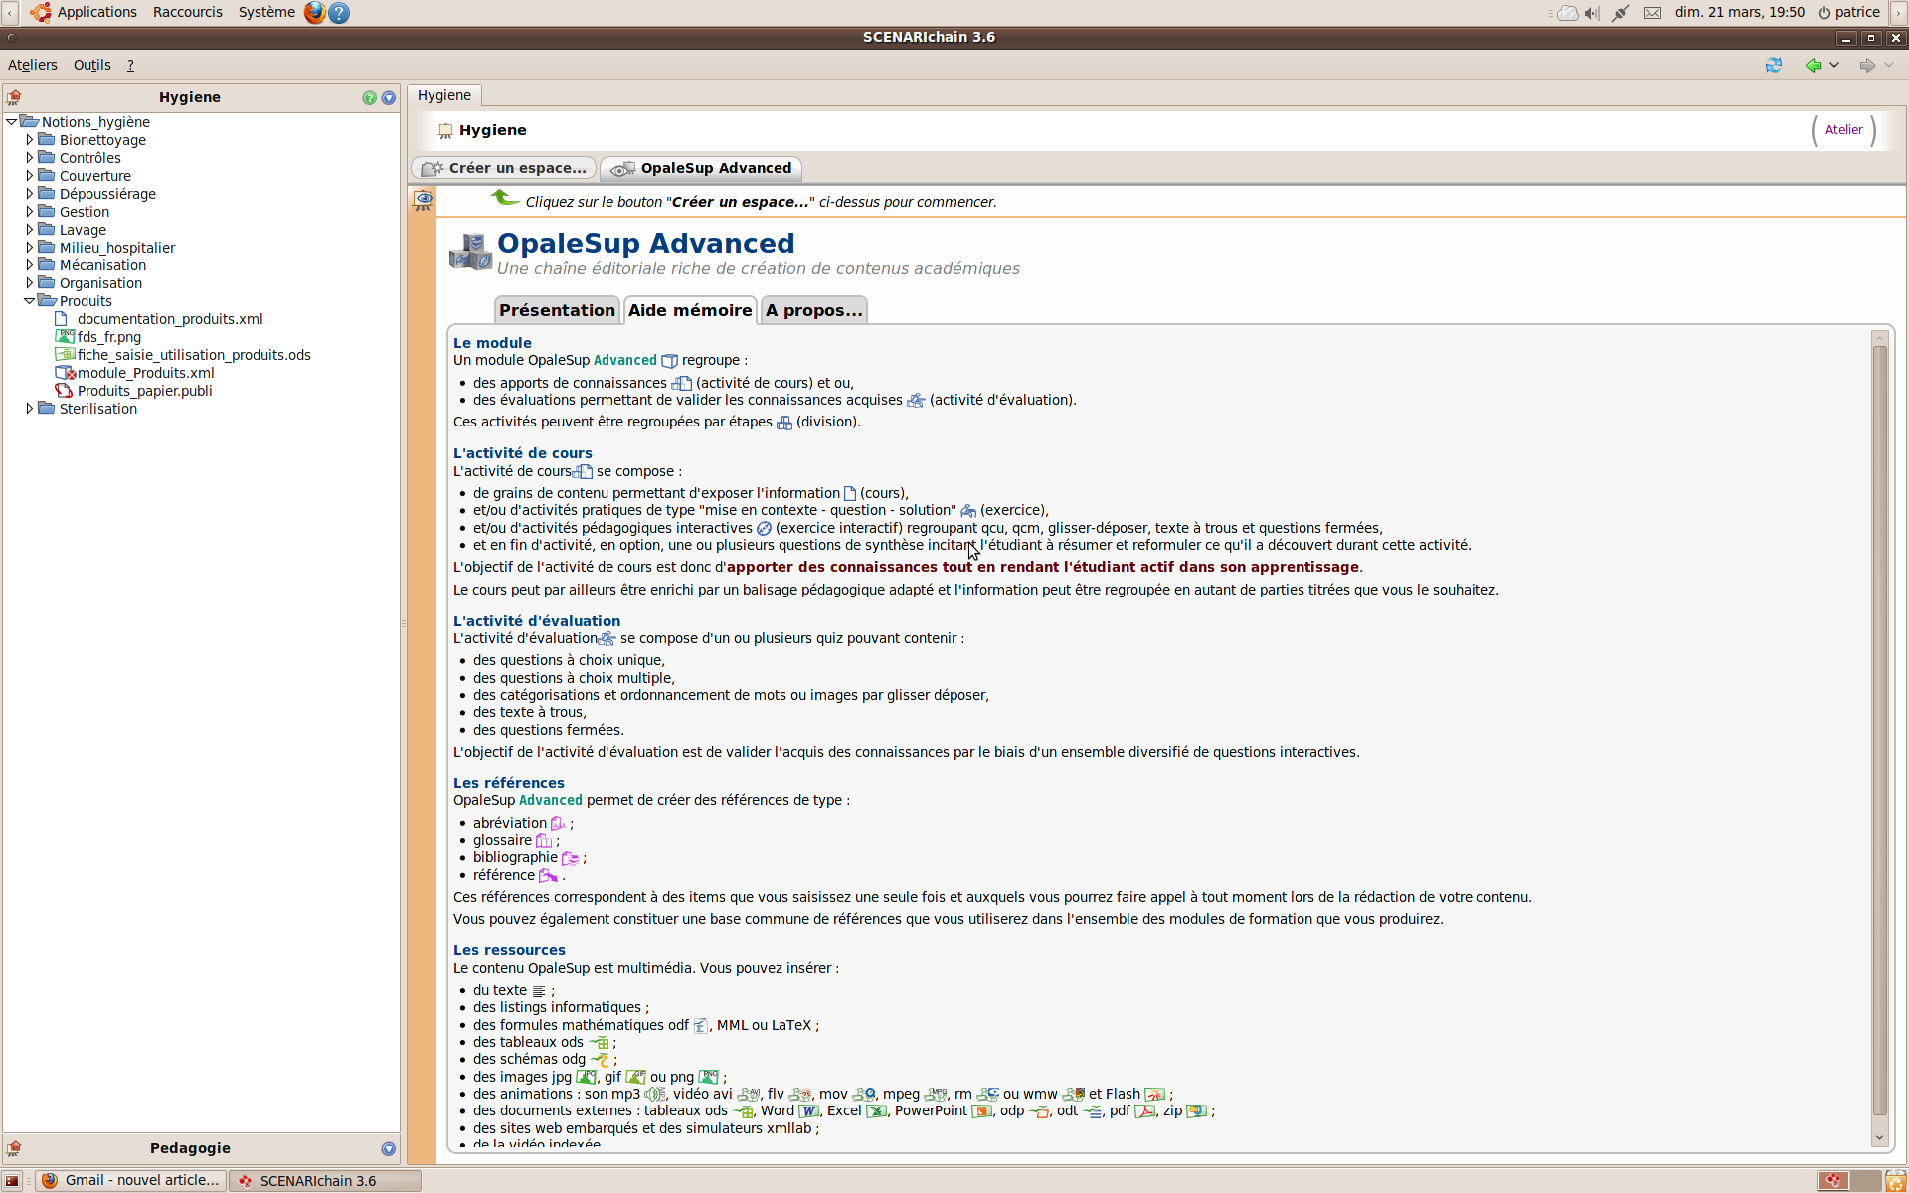1909x1193 pixels.
Task: Select the Organisation folder
Action: (x=100, y=283)
